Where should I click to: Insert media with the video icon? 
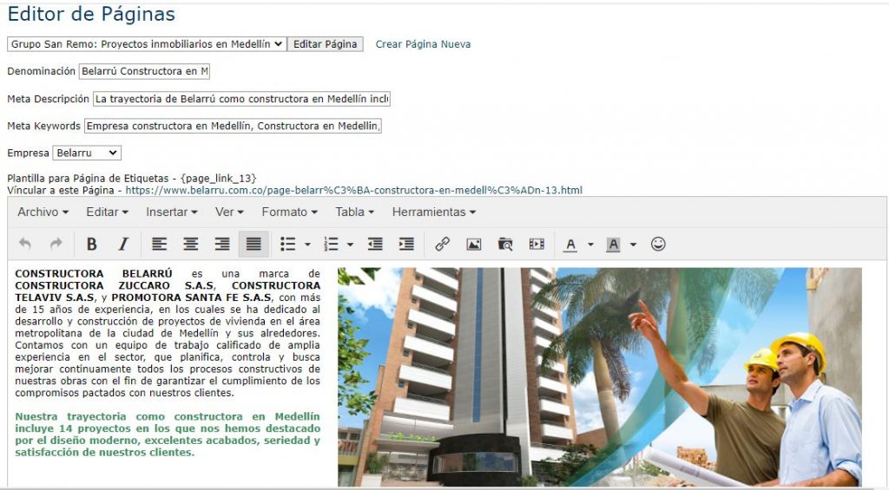click(x=537, y=245)
